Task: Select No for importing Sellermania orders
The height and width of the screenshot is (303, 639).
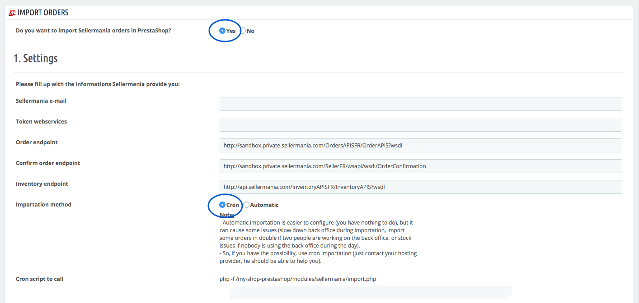Action: (x=243, y=31)
